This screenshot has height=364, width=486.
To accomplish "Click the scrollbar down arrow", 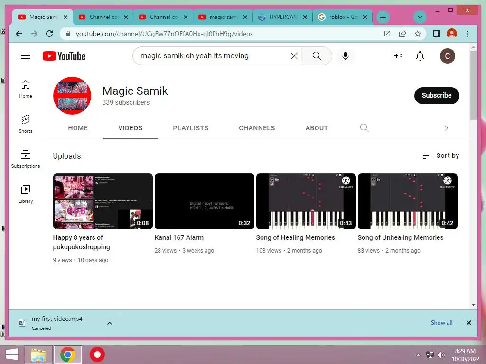I will (473, 305).
